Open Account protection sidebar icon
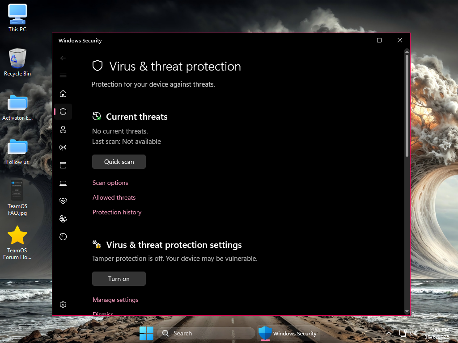This screenshot has height=343, width=458. (x=63, y=130)
